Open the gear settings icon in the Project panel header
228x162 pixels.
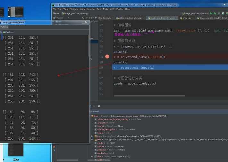pos(92,18)
